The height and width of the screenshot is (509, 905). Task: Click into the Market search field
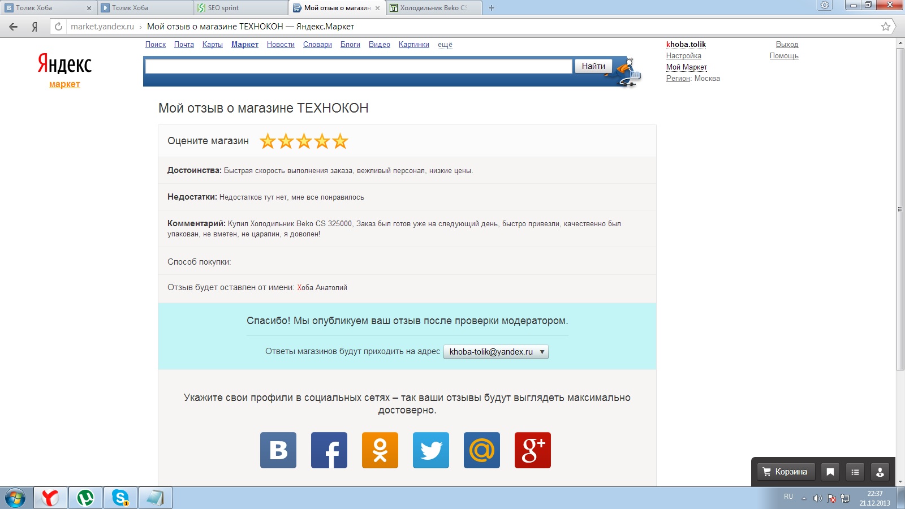359,66
